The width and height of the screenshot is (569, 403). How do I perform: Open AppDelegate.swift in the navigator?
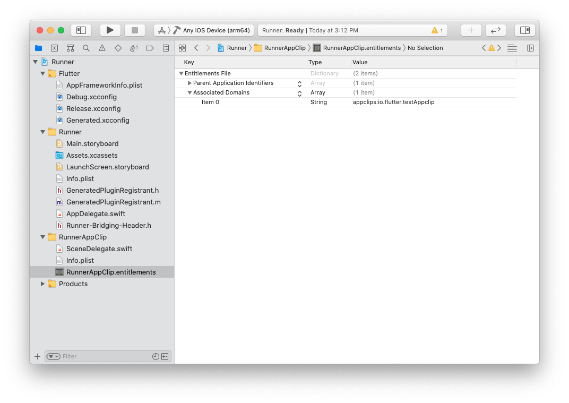coord(96,213)
